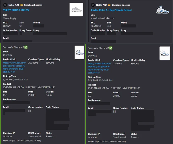The image size is (173, 144).
Task: Open the Yeezy Boost 700 V2 shoe thumbnail
Action: pyautogui.click(x=76, y=10)
